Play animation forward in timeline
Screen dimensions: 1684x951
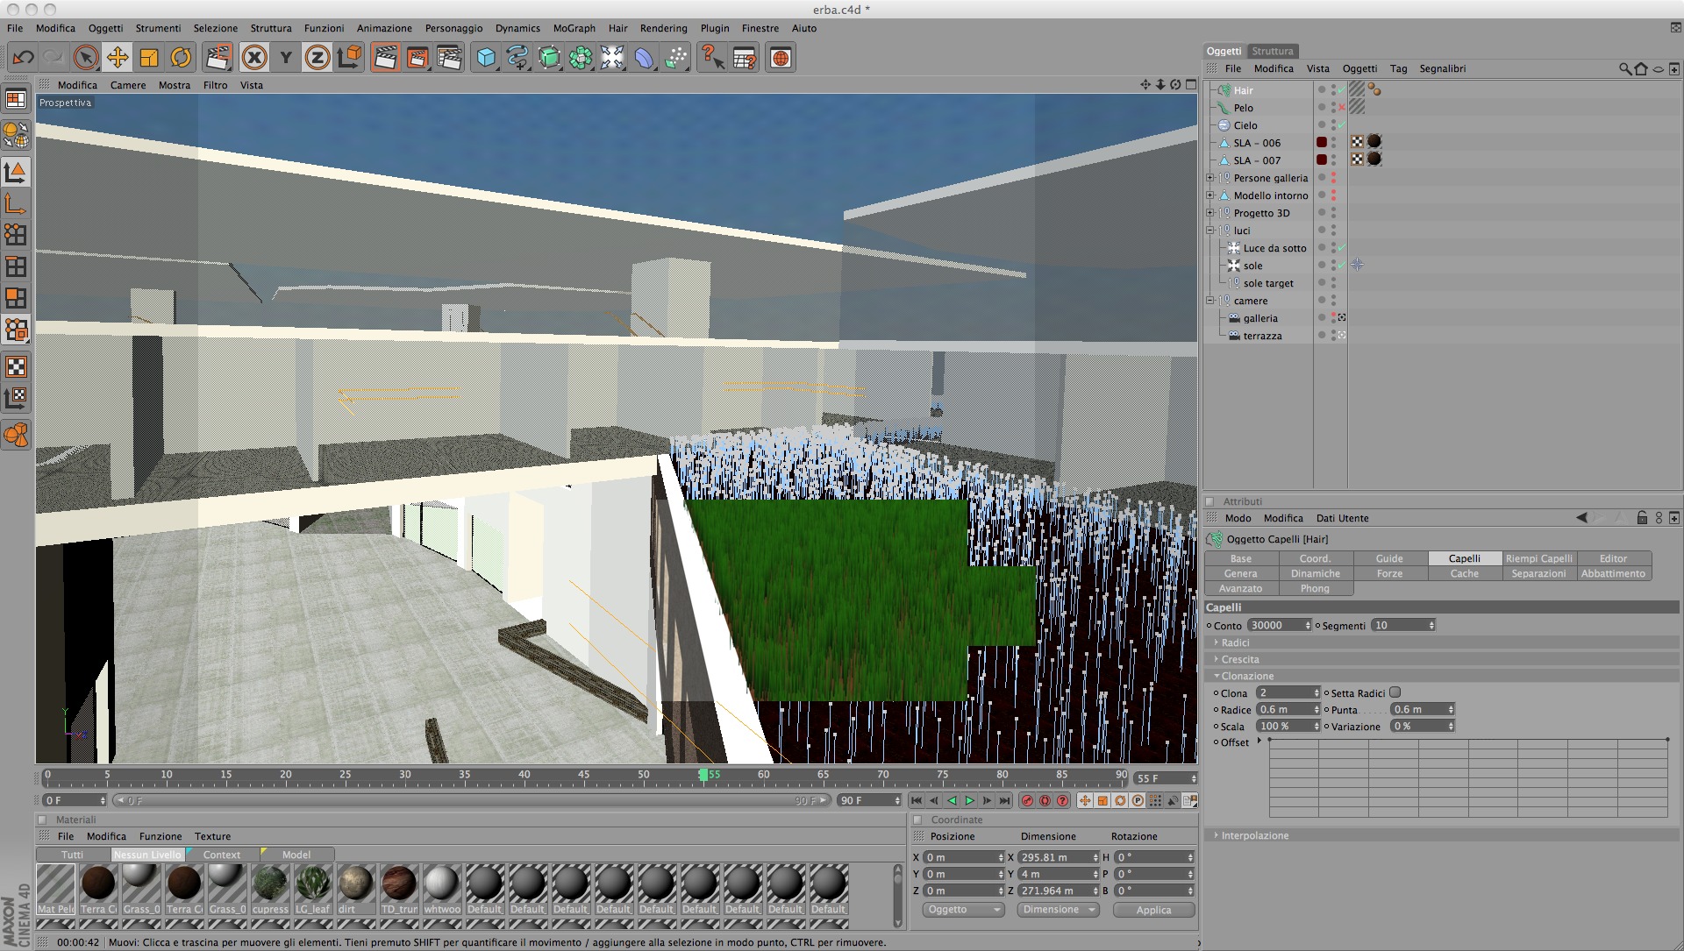click(x=969, y=800)
